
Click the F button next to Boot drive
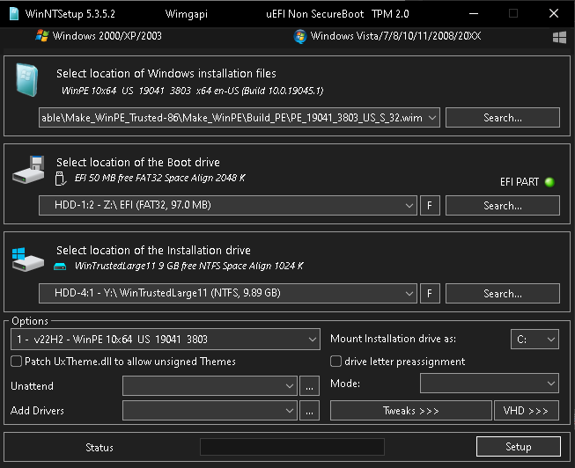[430, 205]
